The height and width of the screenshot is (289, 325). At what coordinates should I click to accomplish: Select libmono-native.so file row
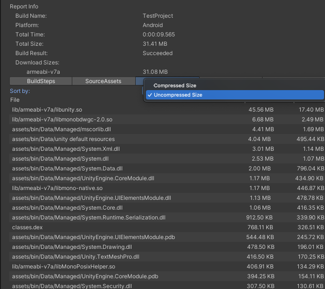[x=167, y=188]
